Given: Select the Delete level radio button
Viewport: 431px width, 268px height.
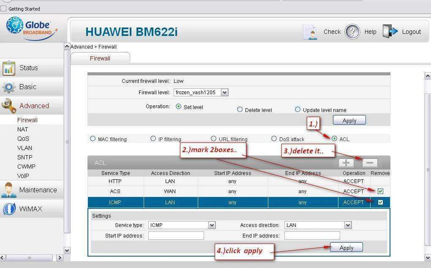Looking at the screenshot, I should click(240, 109).
